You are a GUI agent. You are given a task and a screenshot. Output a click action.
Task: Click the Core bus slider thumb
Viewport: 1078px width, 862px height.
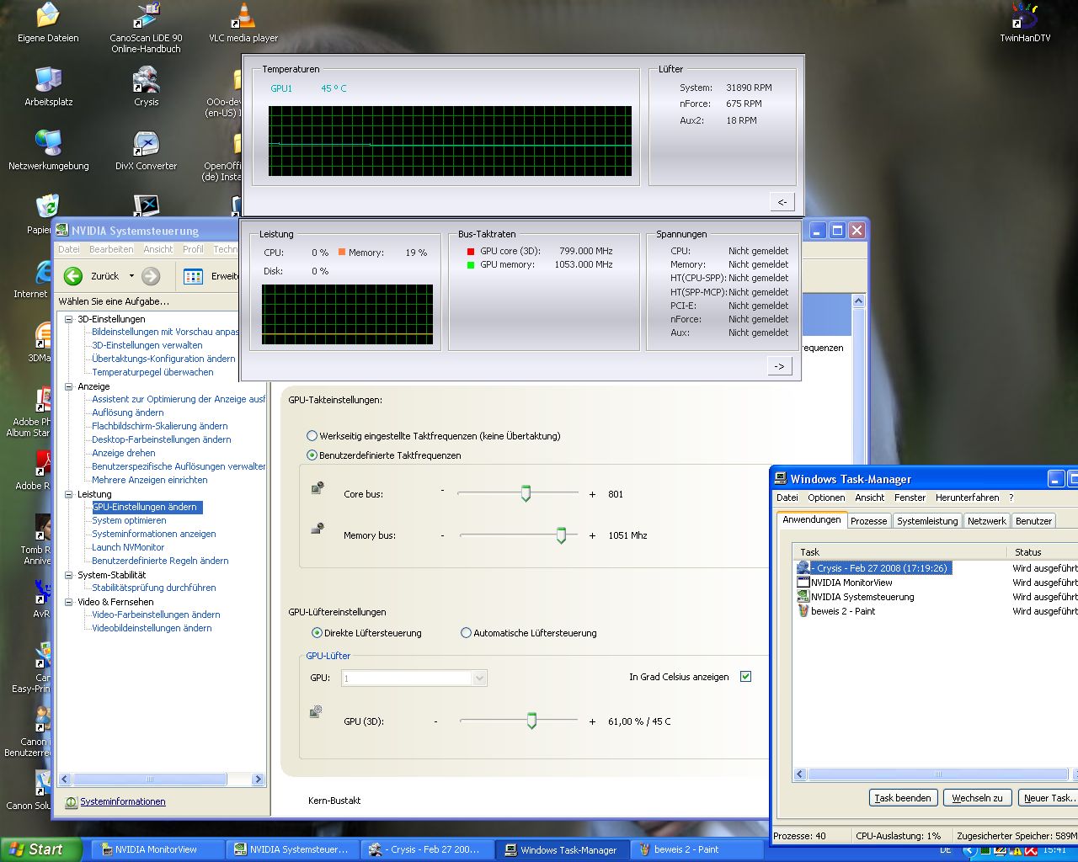[x=526, y=493]
